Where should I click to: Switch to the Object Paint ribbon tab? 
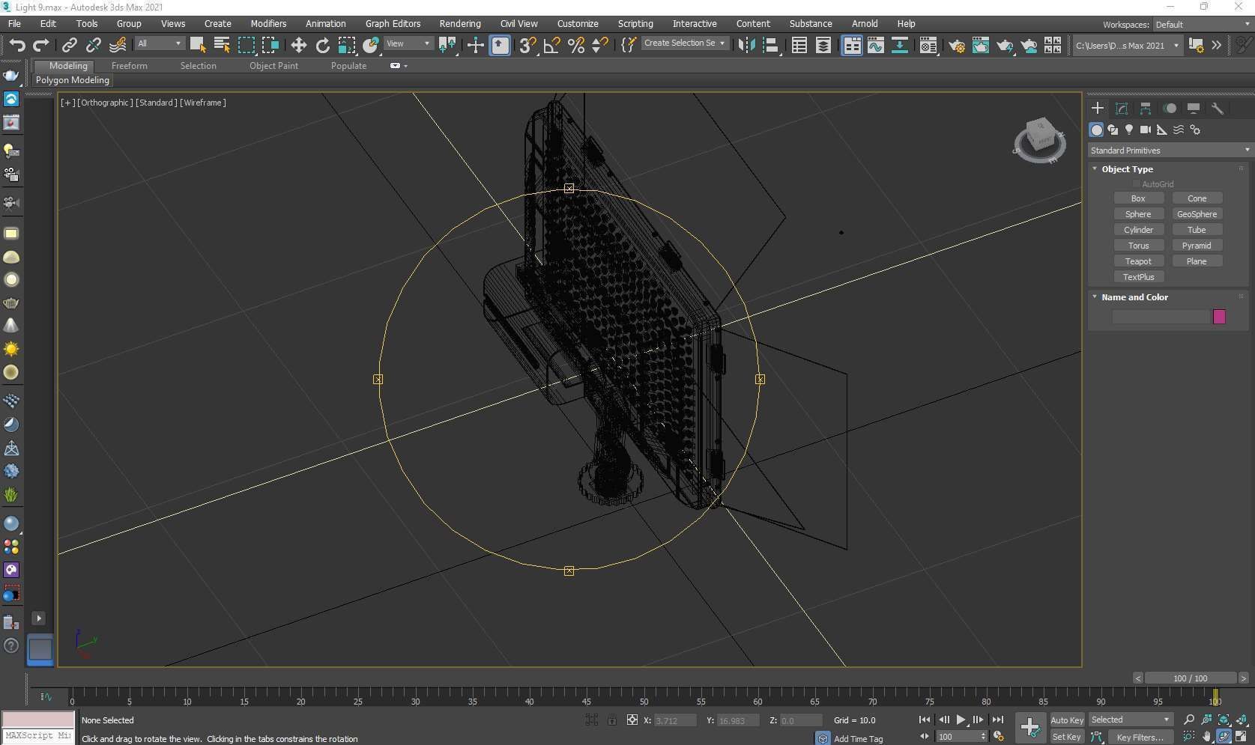(273, 66)
